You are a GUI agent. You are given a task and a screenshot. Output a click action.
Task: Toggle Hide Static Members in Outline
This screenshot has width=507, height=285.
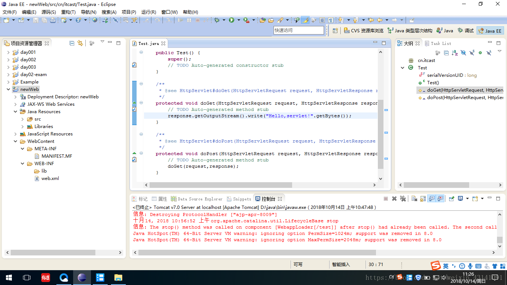(x=472, y=53)
